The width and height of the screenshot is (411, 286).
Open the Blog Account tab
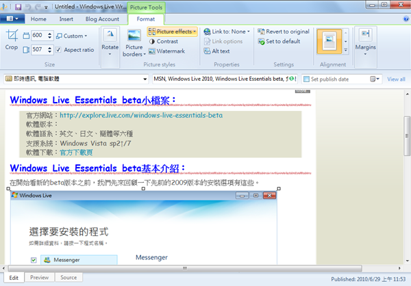102,19
